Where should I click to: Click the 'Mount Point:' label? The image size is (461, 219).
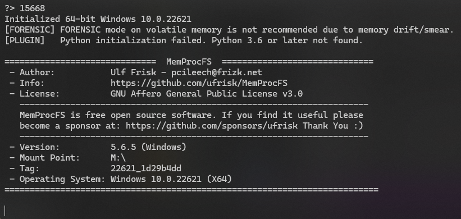pos(49,158)
